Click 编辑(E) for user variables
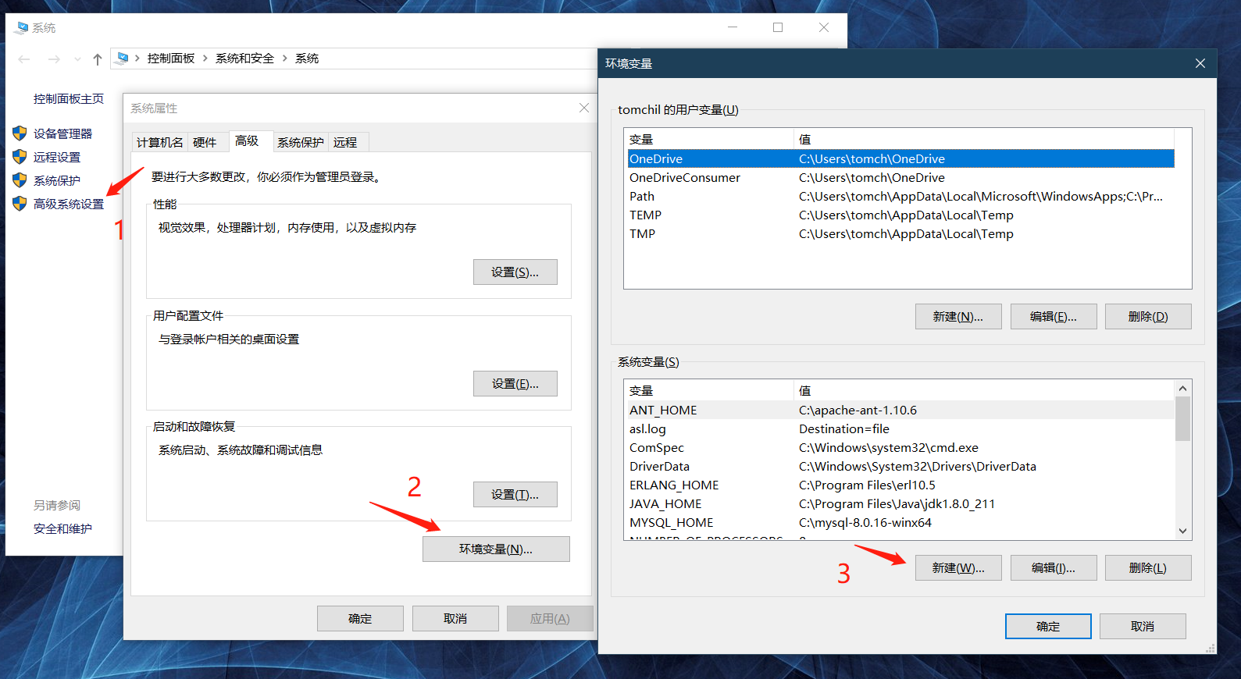Image resolution: width=1241 pixels, height=679 pixels. (1054, 317)
